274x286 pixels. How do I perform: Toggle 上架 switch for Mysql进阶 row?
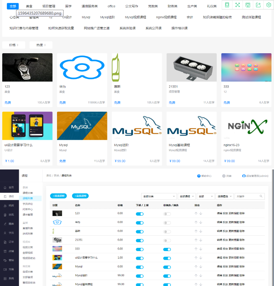[x=140, y=276]
